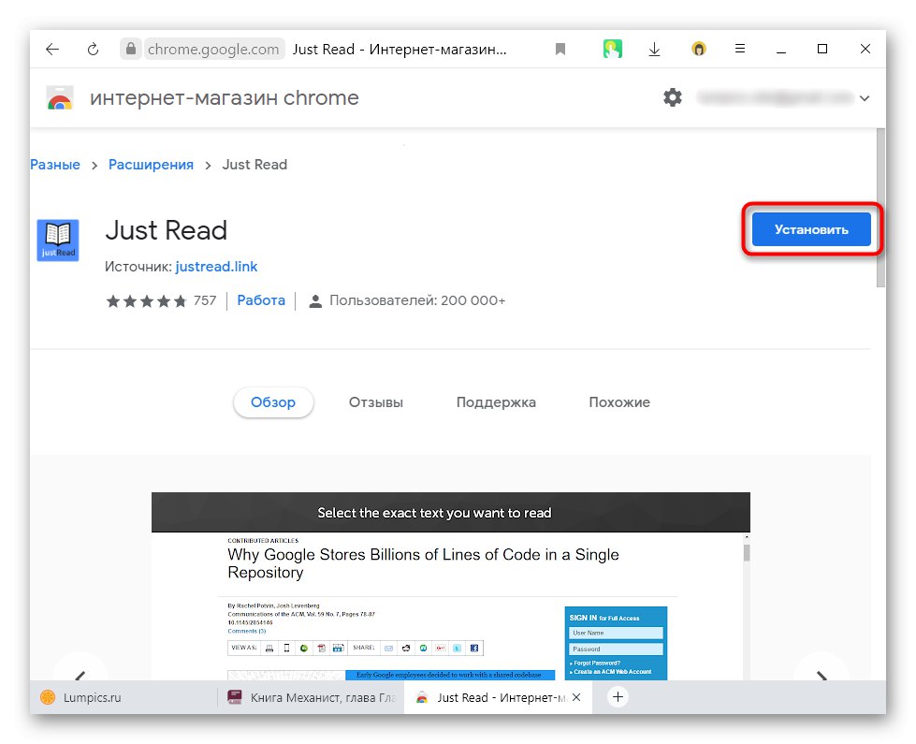Click the 757 ratings count
The height and width of the screenshot is (744, 916).
click(x=205, y=300)
